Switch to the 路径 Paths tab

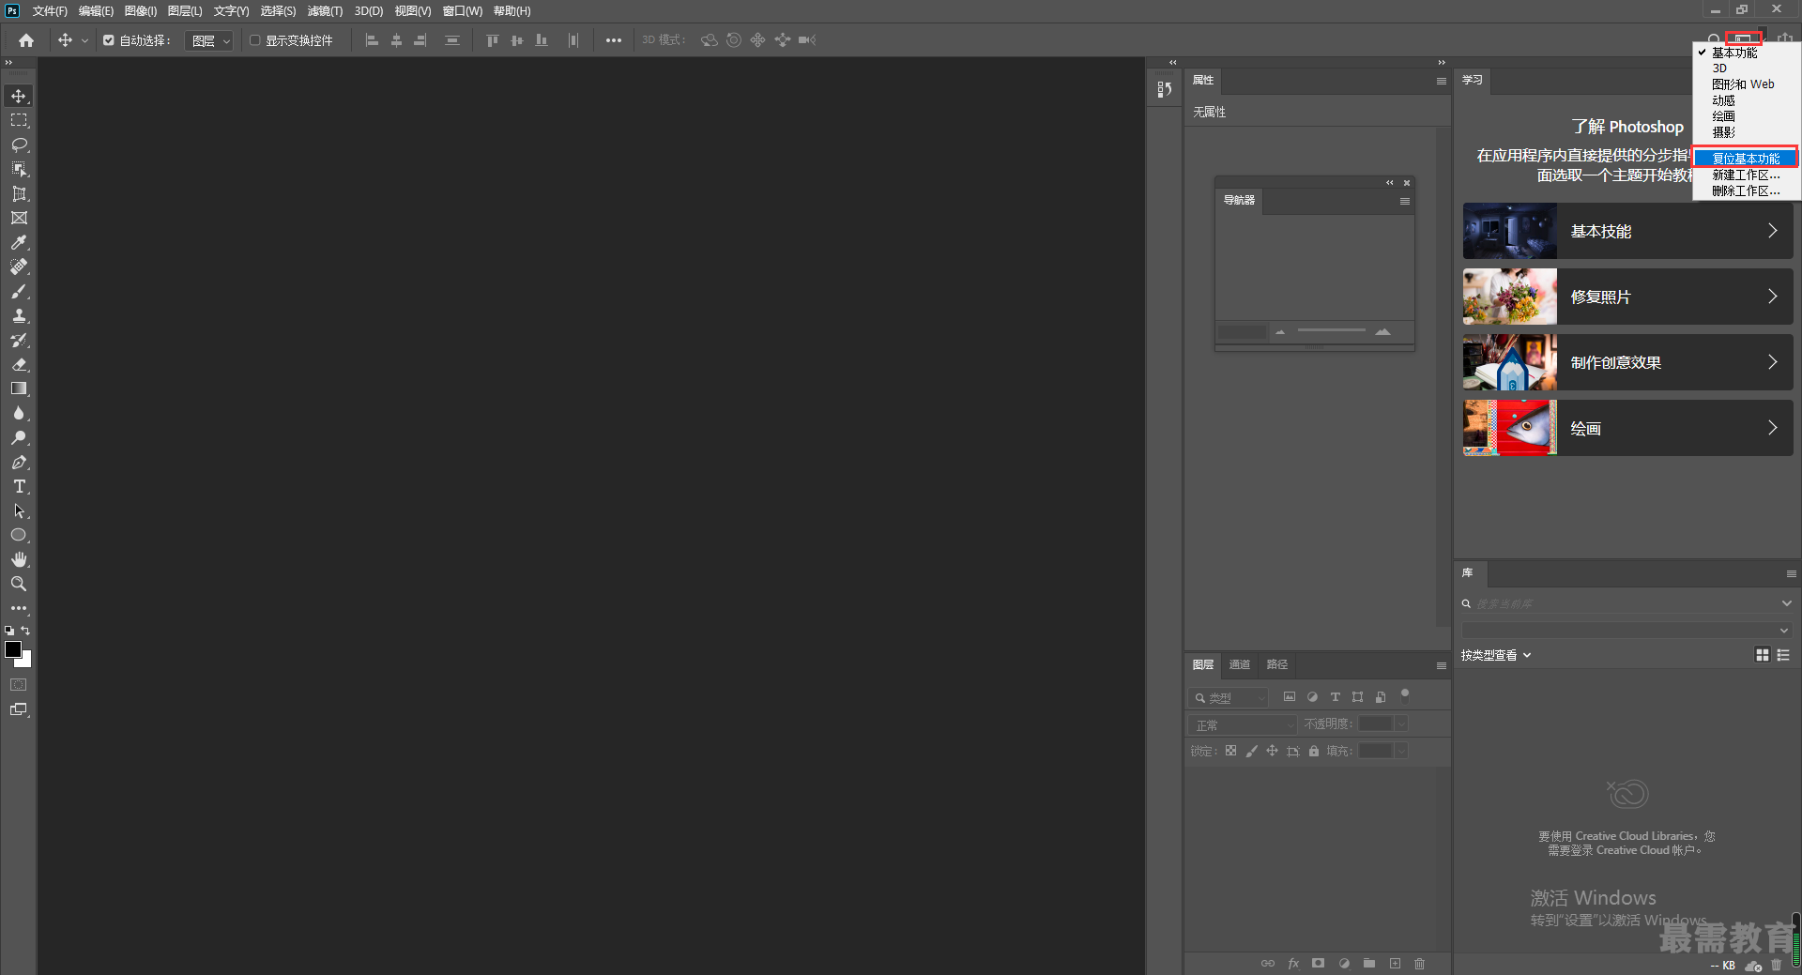[x=1277, y=664]
